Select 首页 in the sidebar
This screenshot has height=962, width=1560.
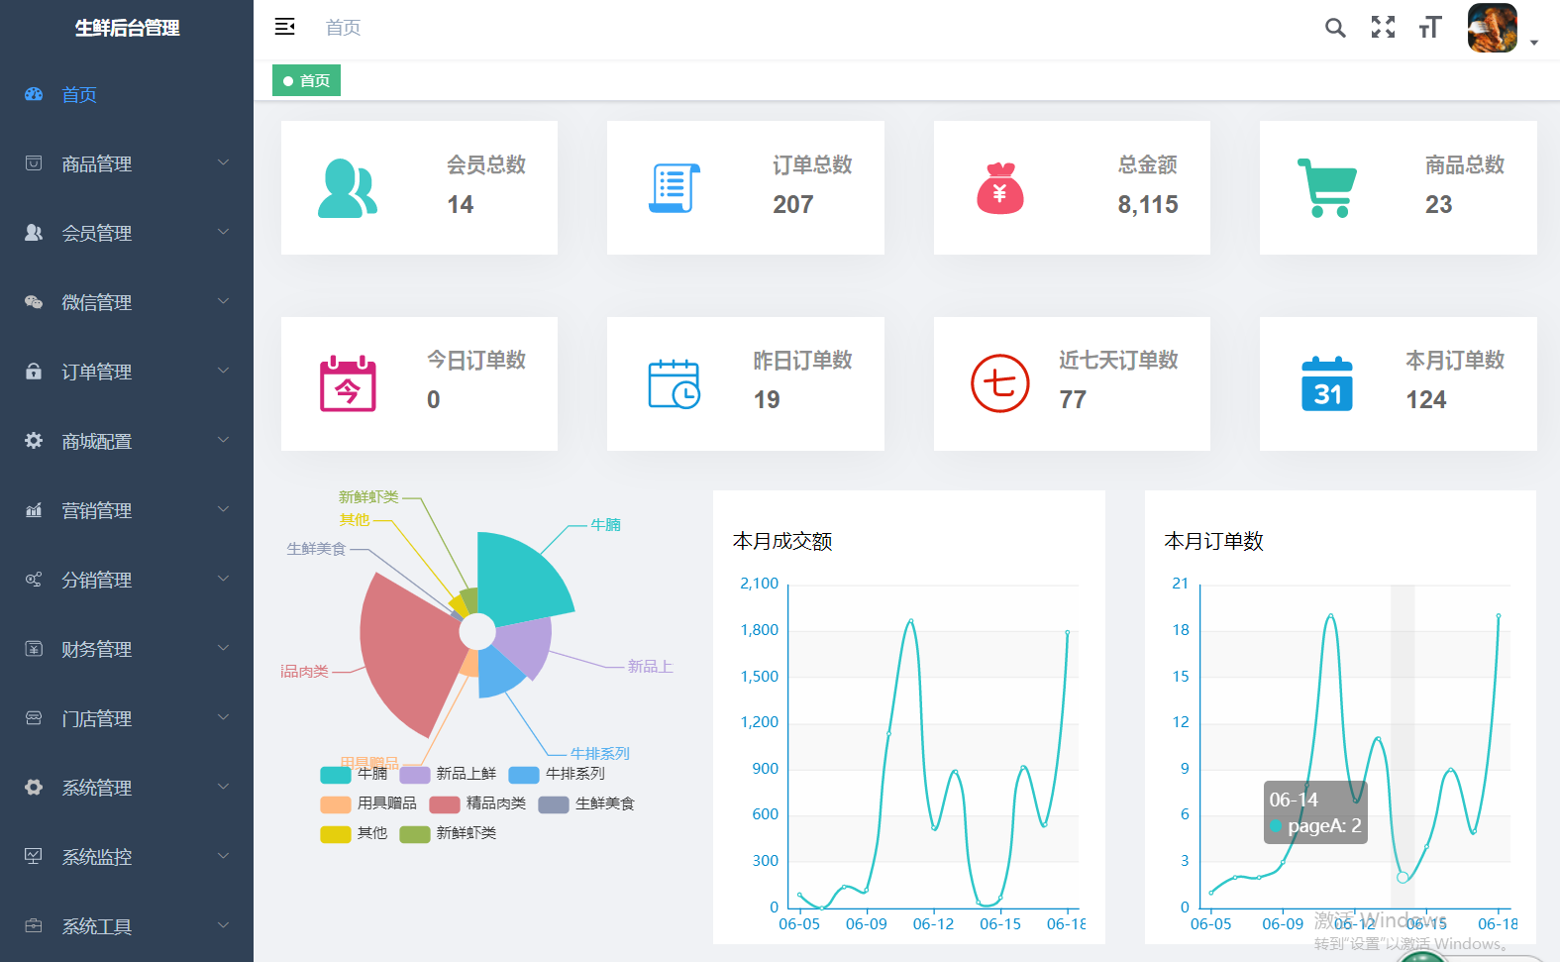coord(79,95)
